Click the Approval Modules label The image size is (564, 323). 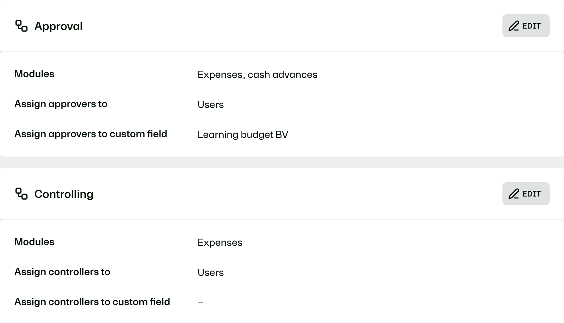pyautogui.click(x=34, y=74)
